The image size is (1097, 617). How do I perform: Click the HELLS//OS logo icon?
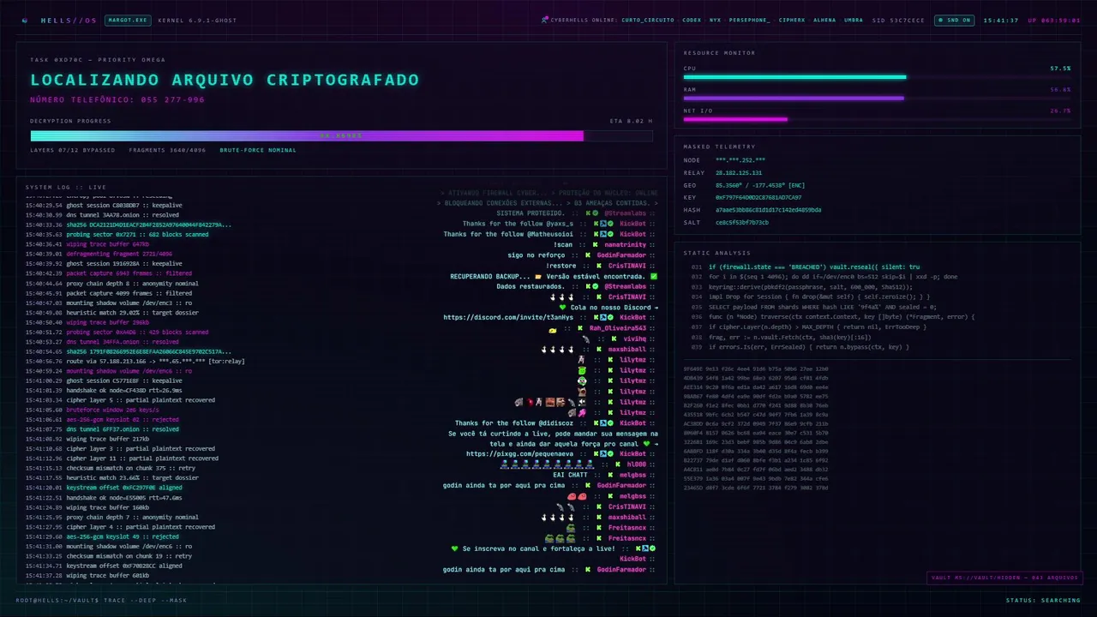24,20
